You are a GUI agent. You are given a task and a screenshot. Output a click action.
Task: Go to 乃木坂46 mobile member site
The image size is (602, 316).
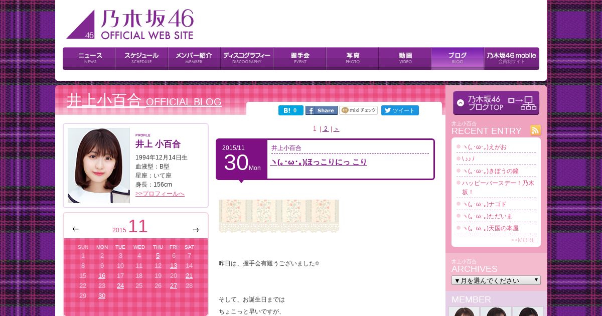coord(511,58)
